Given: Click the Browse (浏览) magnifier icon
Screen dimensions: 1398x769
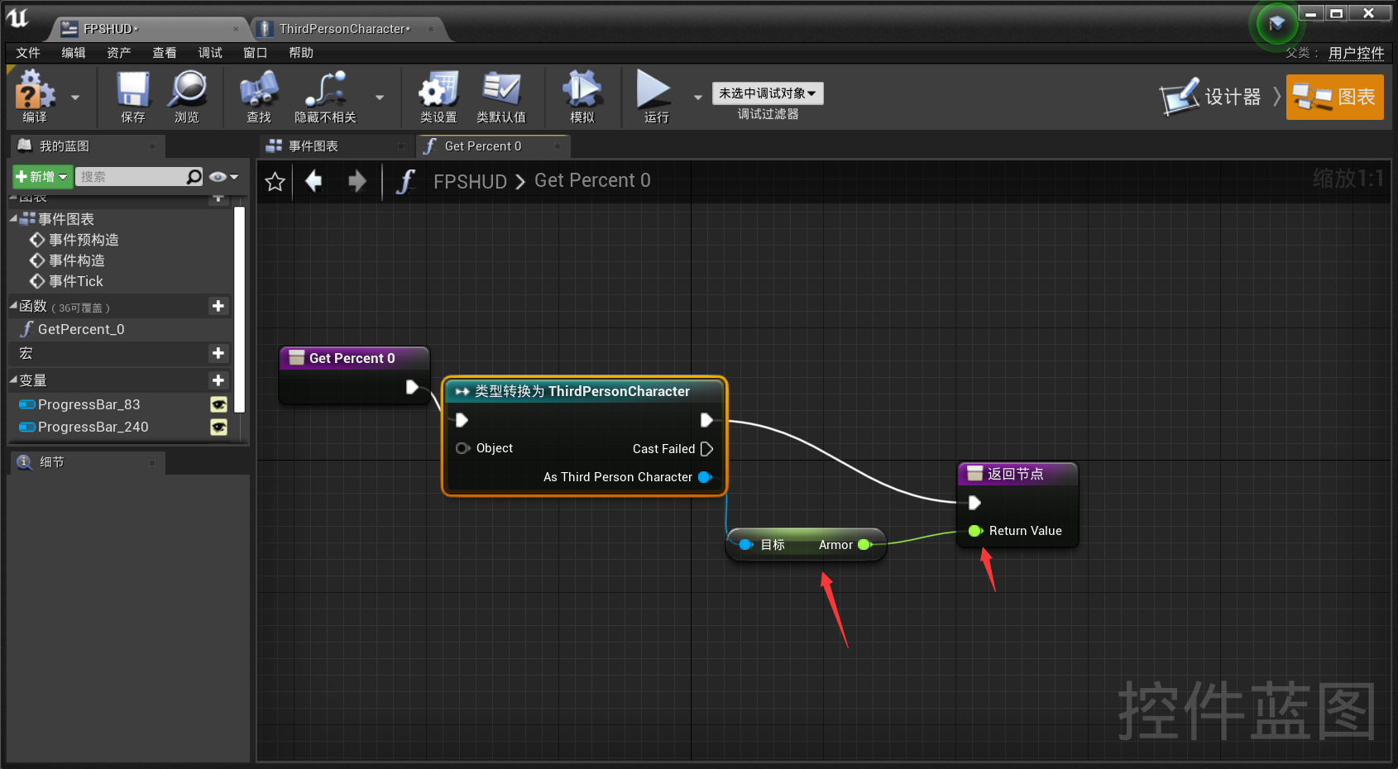Looking at the screenshot, I should click(x=187, y=91).
